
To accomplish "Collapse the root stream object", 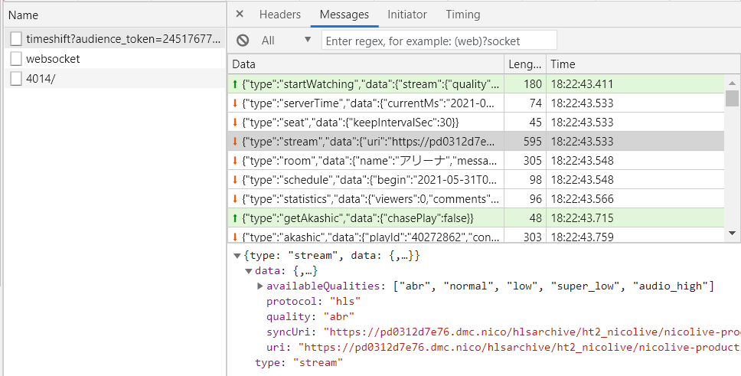I will 237,255.
